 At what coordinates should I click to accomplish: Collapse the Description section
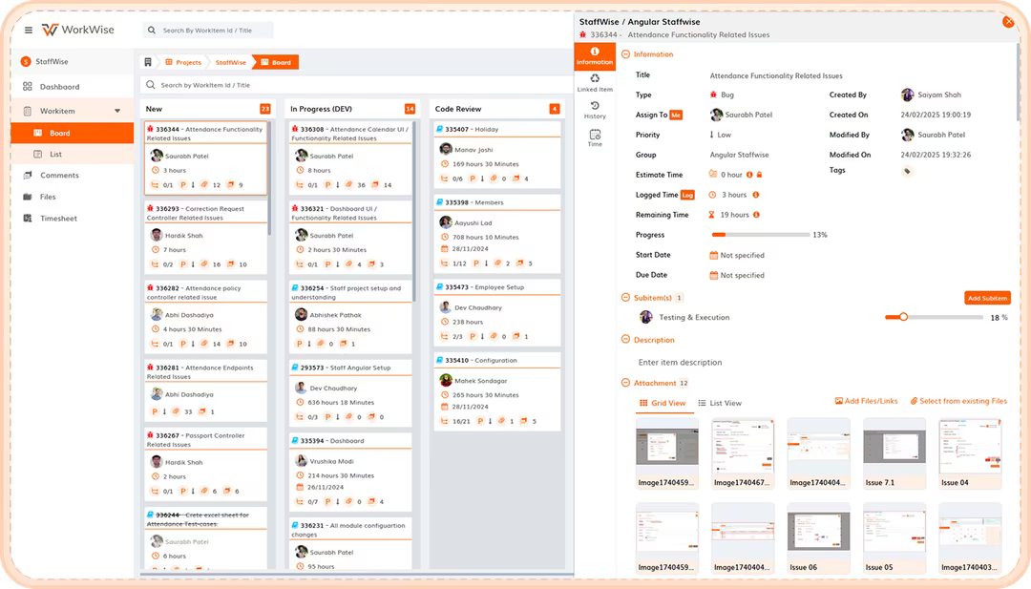click(625, 340)
